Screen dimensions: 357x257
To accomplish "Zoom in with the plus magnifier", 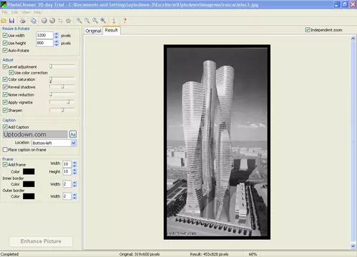I will point(79,21).
